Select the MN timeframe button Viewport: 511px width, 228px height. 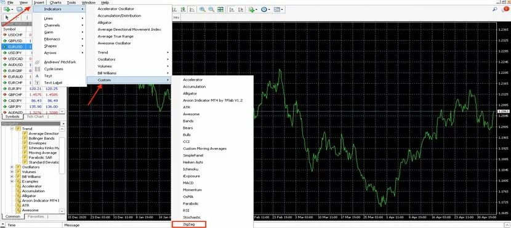pos(176,17)
